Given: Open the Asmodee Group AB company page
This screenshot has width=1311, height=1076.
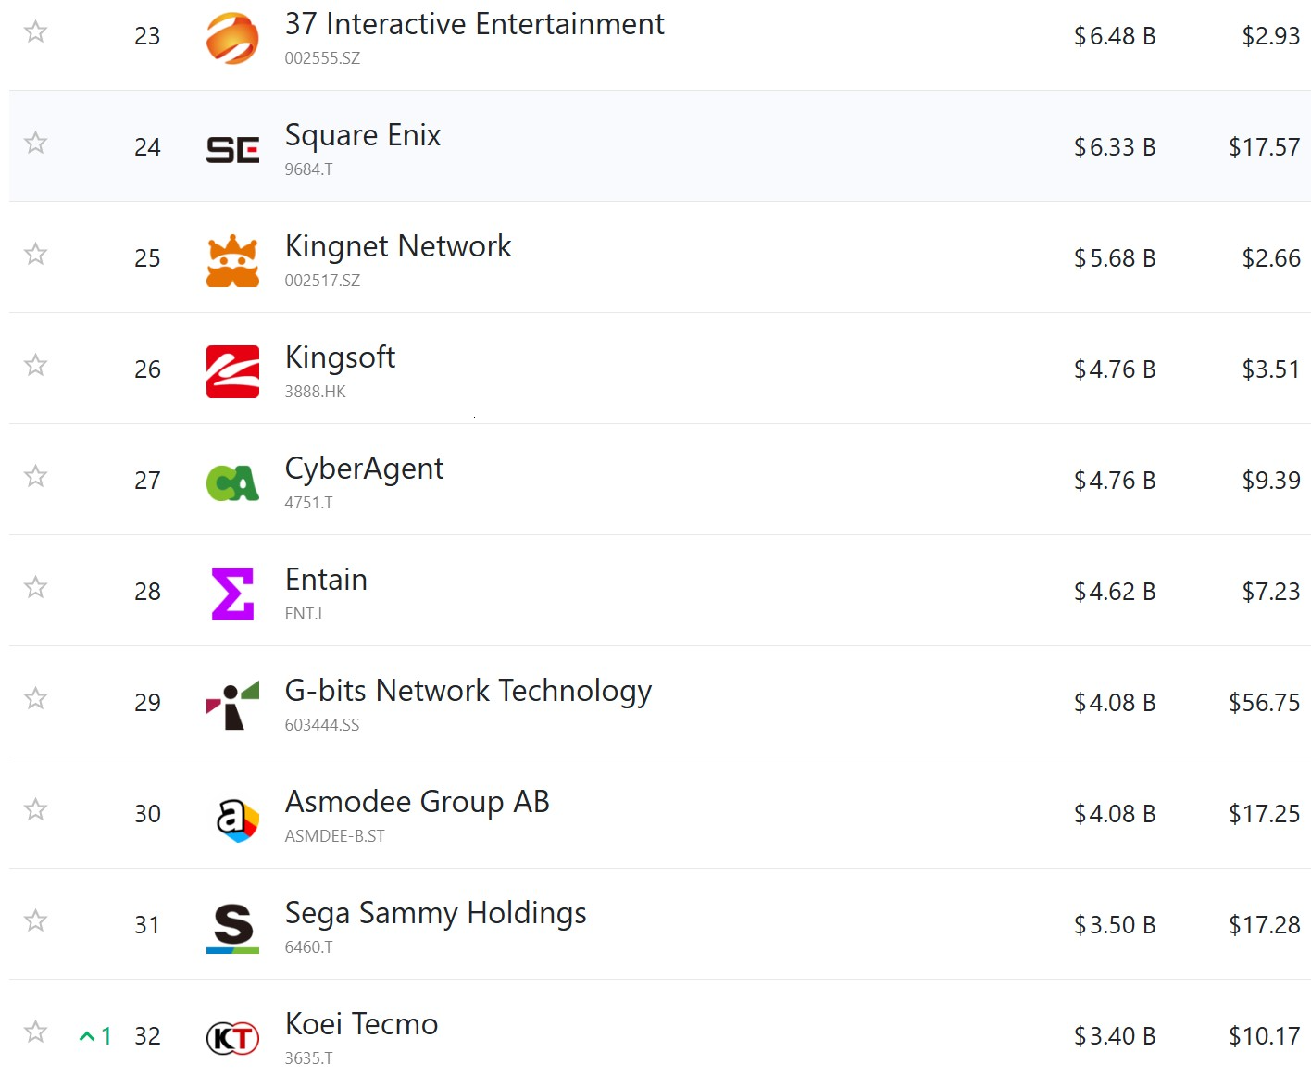Looking at the screenshot, I should click(418, 802).
